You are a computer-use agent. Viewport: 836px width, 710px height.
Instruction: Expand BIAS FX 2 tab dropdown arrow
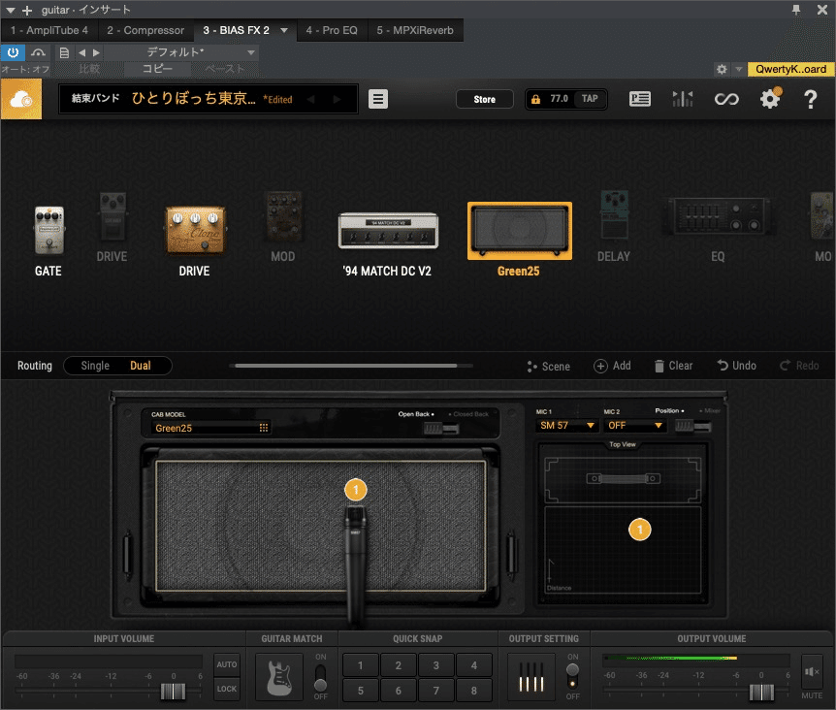click(x=284, y=30)
